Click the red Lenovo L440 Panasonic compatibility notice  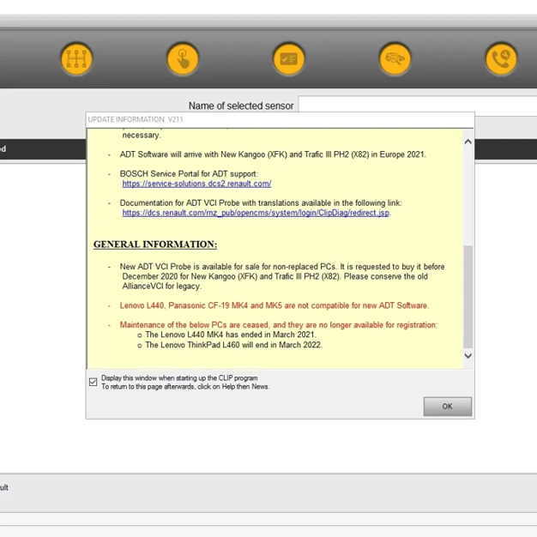tap(274, 305)
